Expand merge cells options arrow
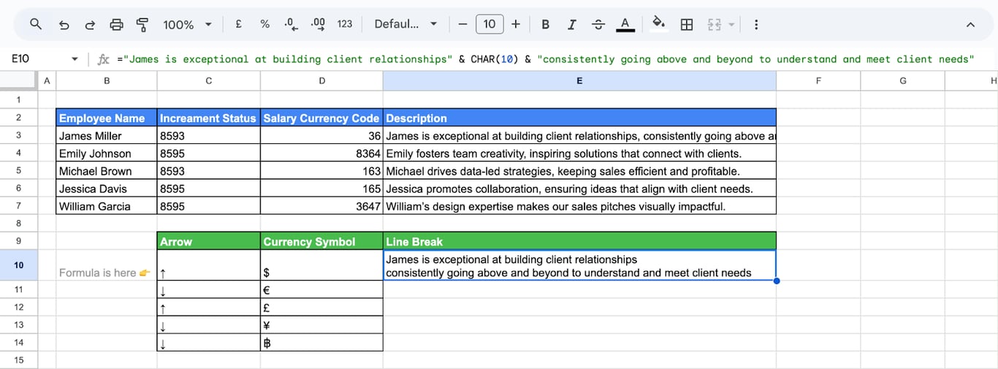The width and height of the screenshot is (998, 369). pyautogui.click(x=731, y=24)
